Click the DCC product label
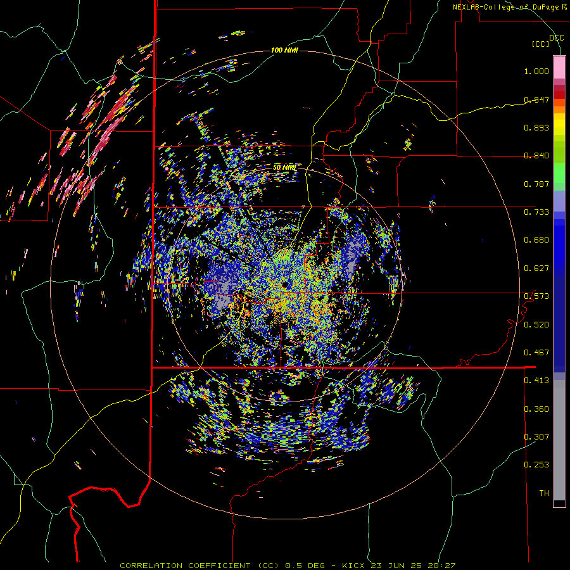The image size is (570, 570). 556,38
